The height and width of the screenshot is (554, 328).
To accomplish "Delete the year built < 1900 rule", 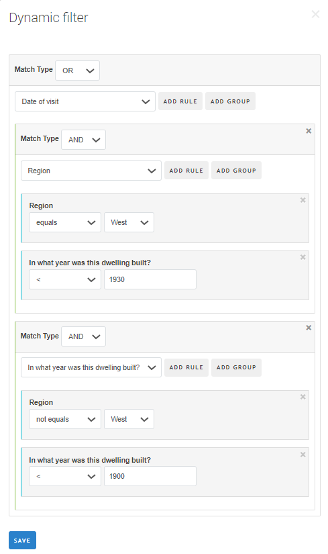I will point(303,455).
